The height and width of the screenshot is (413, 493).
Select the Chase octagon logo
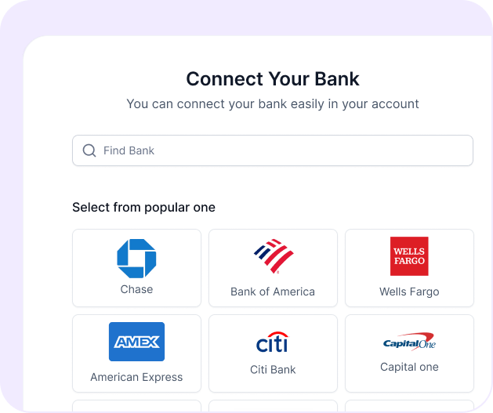tap(136, 259)
